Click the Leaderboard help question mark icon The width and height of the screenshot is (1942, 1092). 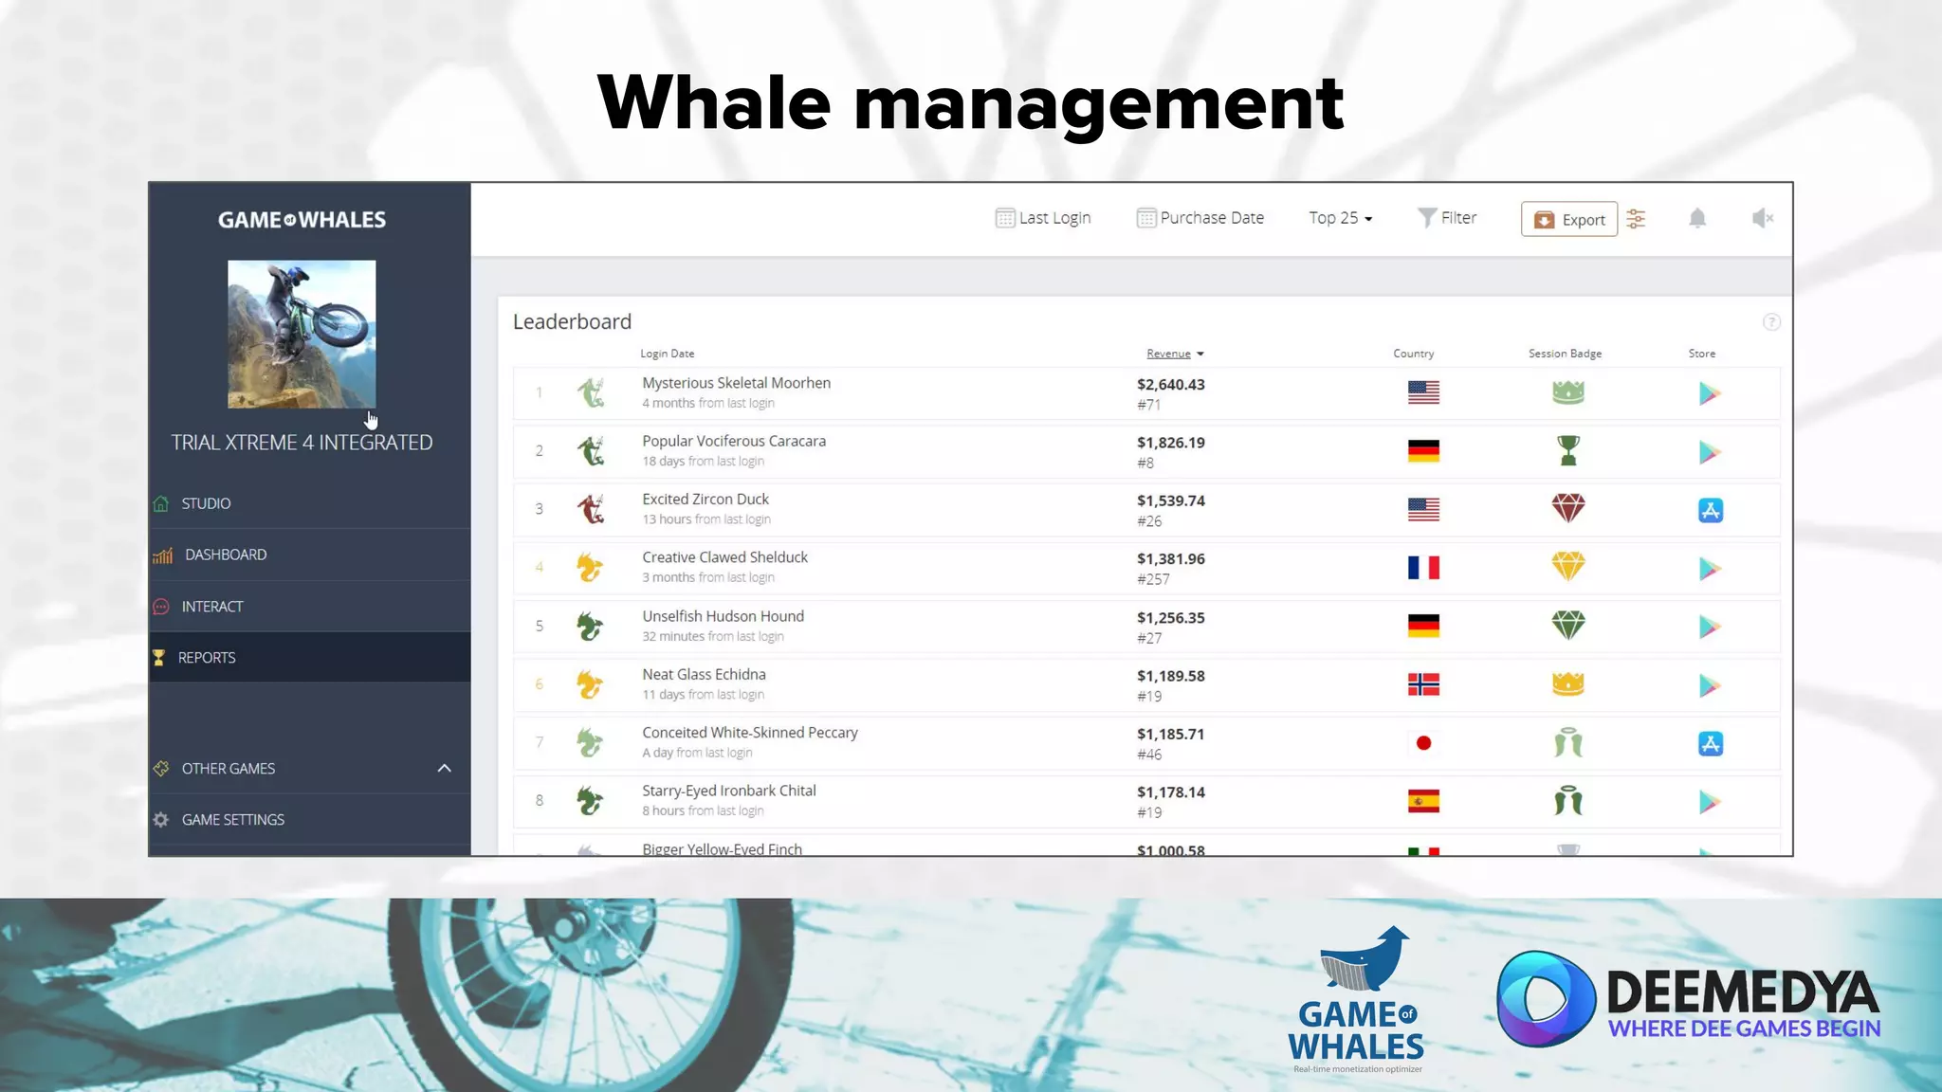click(x=1770, y=322)
